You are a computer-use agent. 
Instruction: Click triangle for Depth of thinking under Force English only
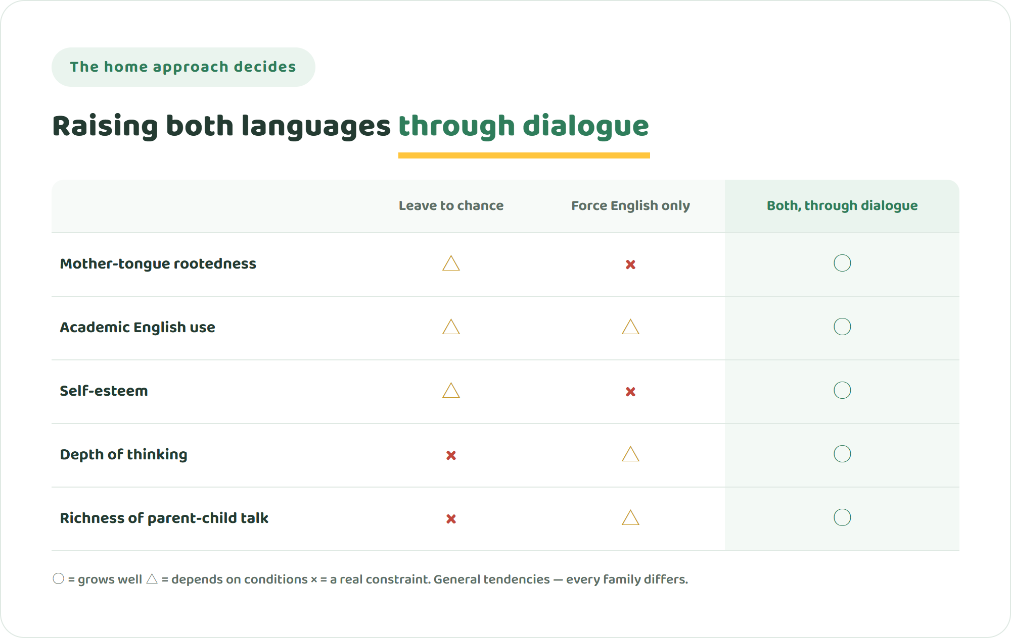point(630,454)
